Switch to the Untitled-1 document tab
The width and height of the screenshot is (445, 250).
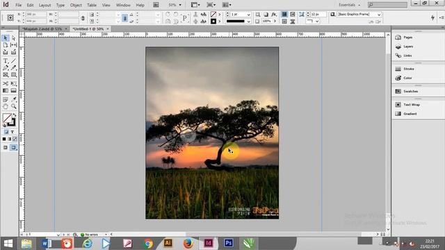point(88,29)
